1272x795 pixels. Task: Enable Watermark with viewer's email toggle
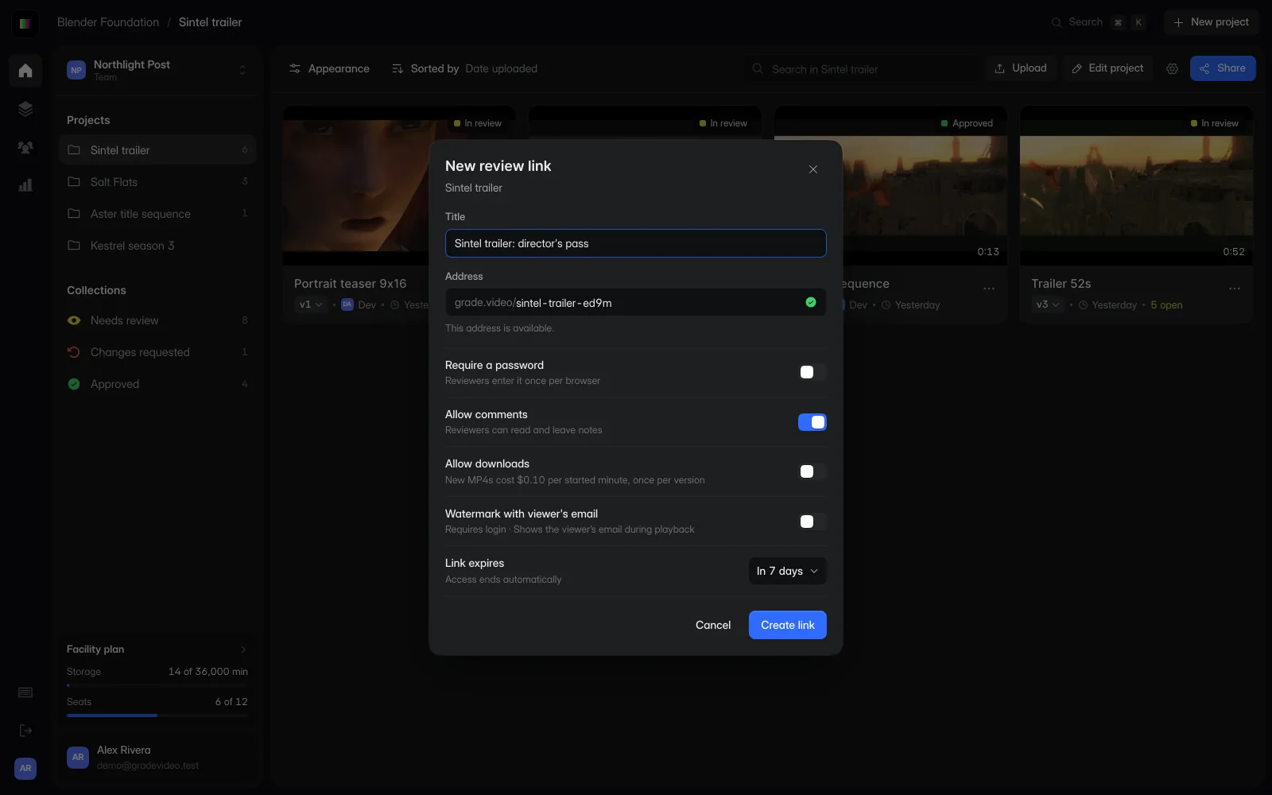click(812, 522)
